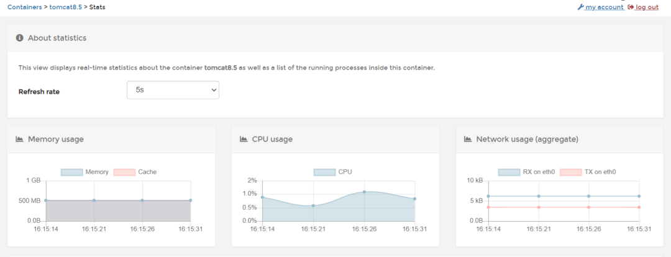
Task: Click the info icon beside About statistics
Action: [19, 38]
